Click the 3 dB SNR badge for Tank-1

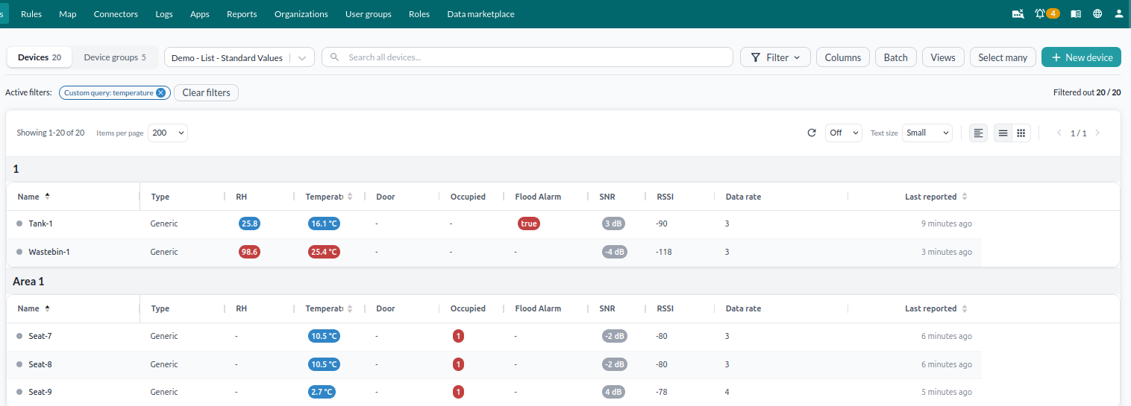tap(615, 223)
